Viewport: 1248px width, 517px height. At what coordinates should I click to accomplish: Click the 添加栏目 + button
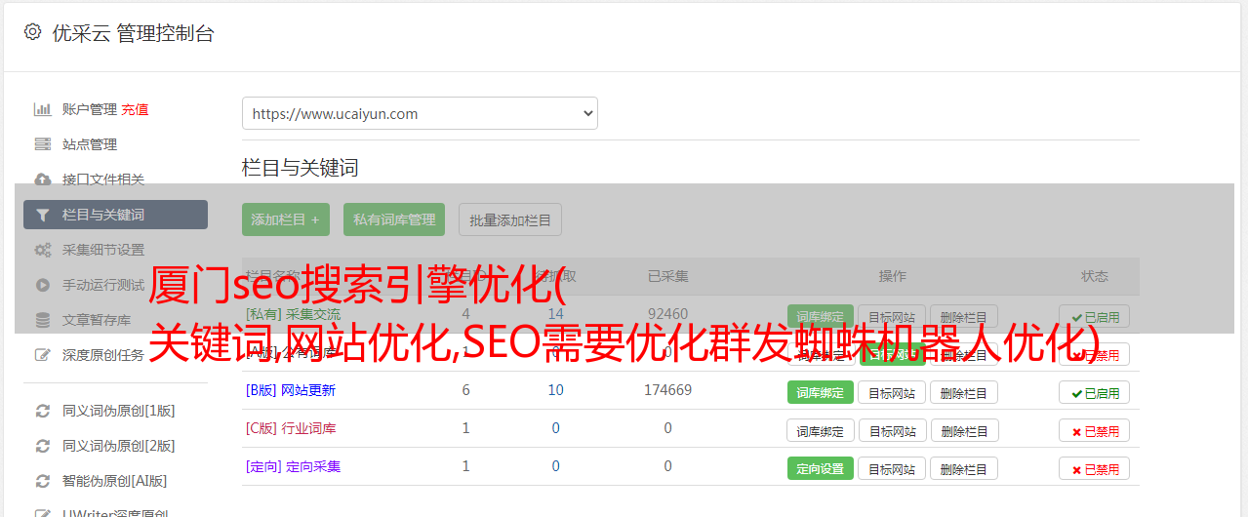point(286,219)
